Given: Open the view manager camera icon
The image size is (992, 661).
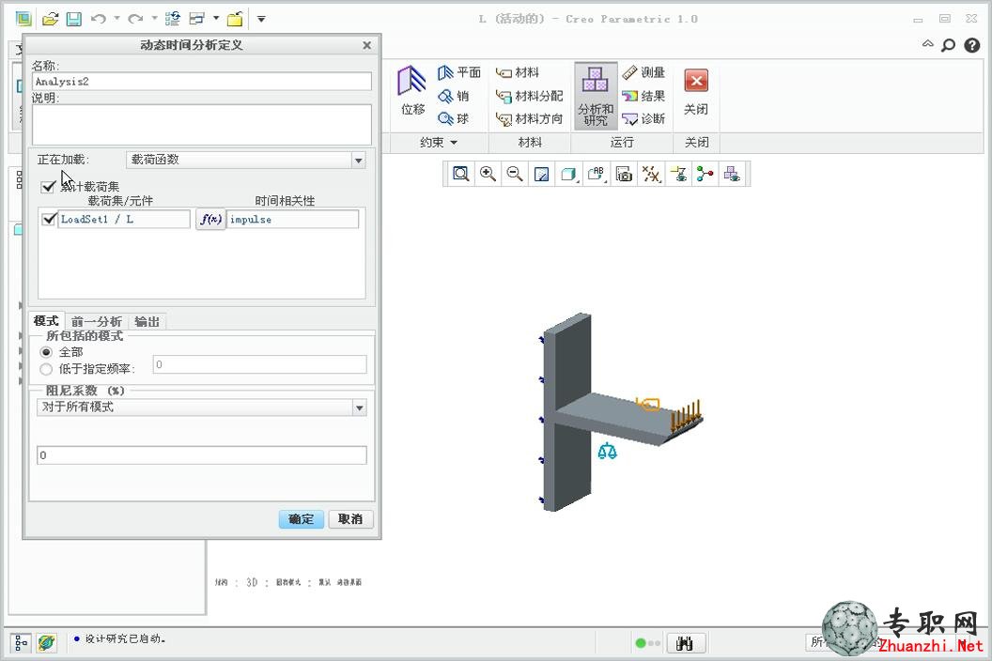Looking at the screenshot, I should pos(624,174).
